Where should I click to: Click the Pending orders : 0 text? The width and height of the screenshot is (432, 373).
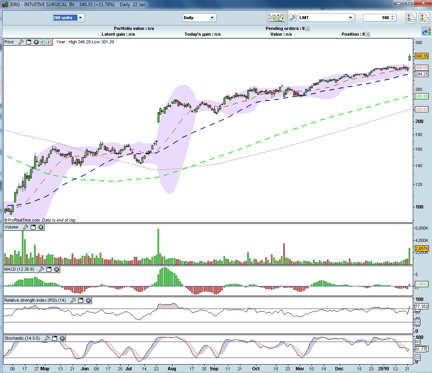tap(285, 28)
